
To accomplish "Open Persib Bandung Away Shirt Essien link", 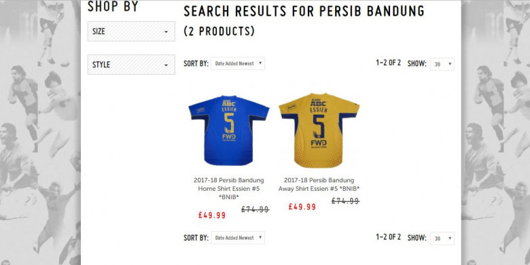I will point(319,184).
